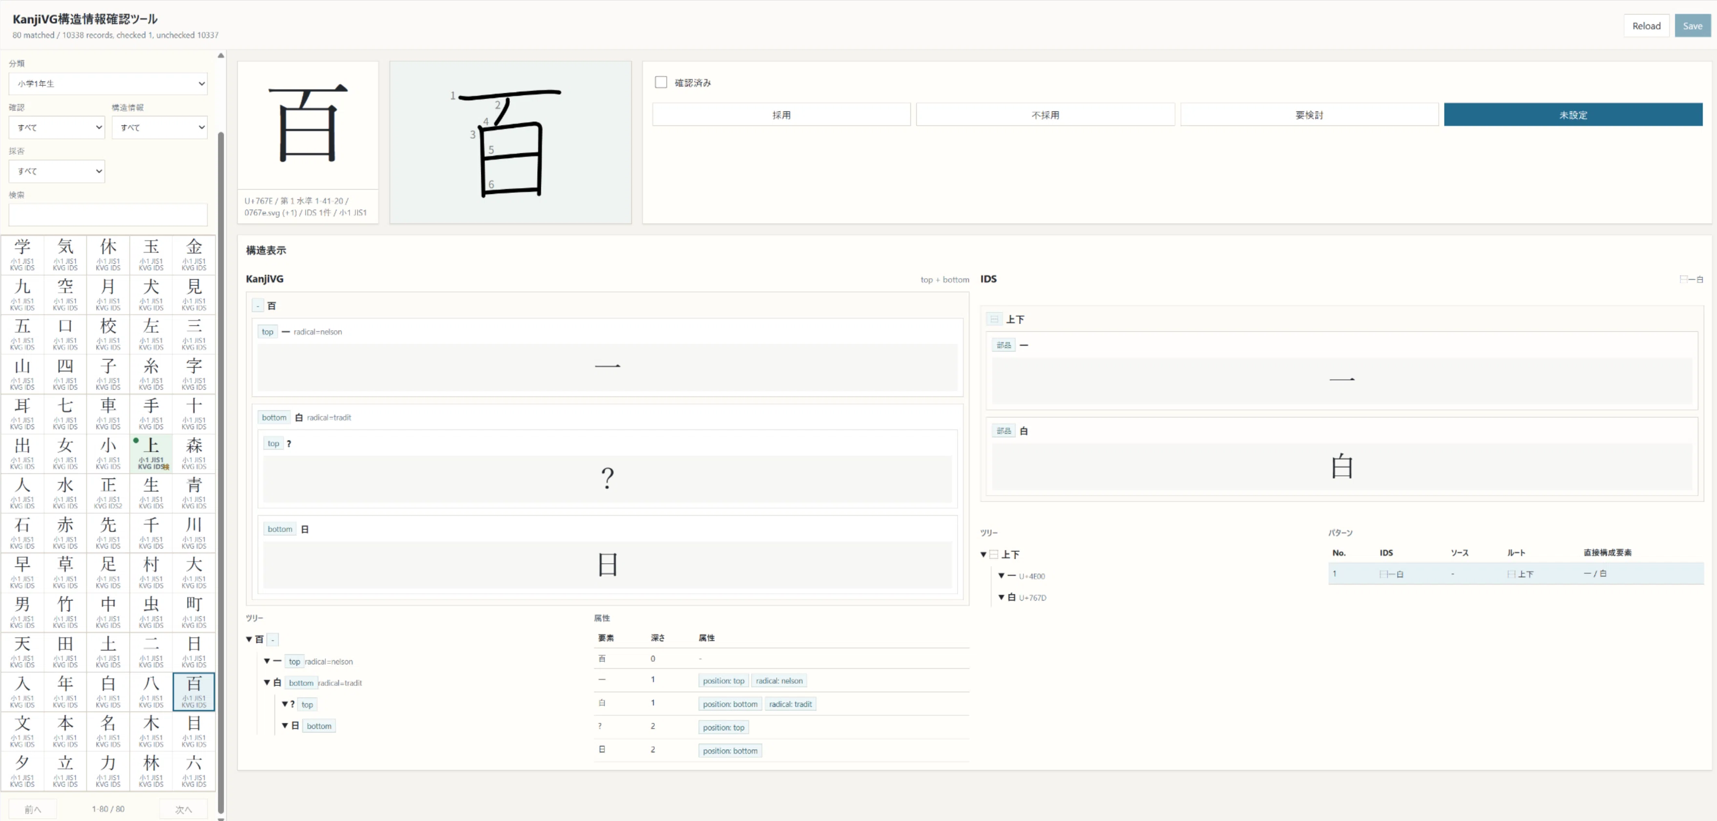Click the large 百 glyph preview
Screen dimensions: 1717x821
tap(308, 126)
